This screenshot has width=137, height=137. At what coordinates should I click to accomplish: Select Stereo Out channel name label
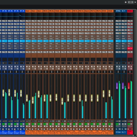(130, 132)
